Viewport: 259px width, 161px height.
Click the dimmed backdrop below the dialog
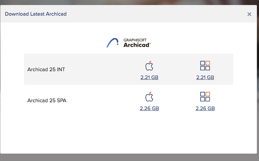click(x=129, y=157)
